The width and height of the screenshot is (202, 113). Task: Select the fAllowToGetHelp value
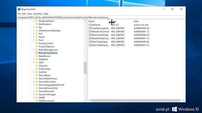100,35
